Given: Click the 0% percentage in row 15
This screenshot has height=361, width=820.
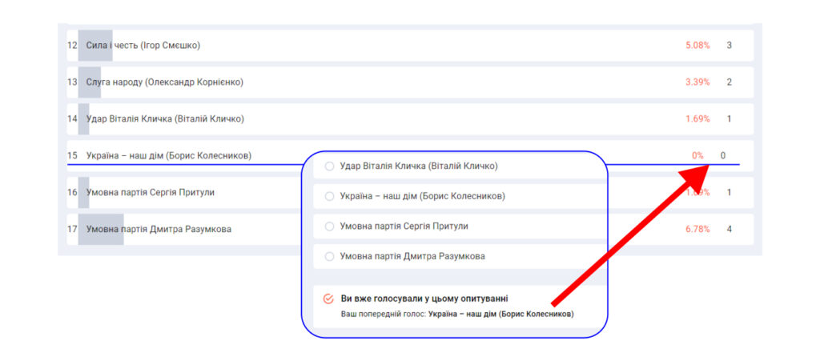Looking at the screenshot, I should pos(697,155).
